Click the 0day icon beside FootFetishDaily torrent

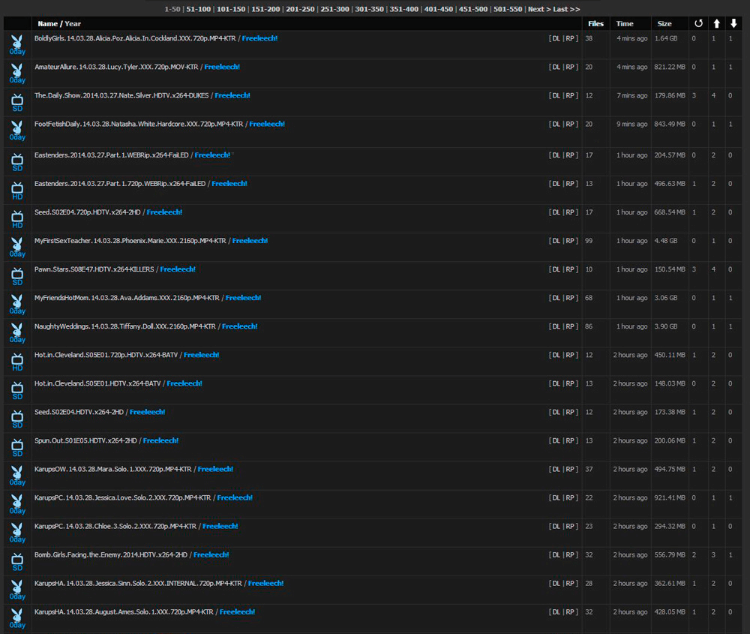[17, 131]
